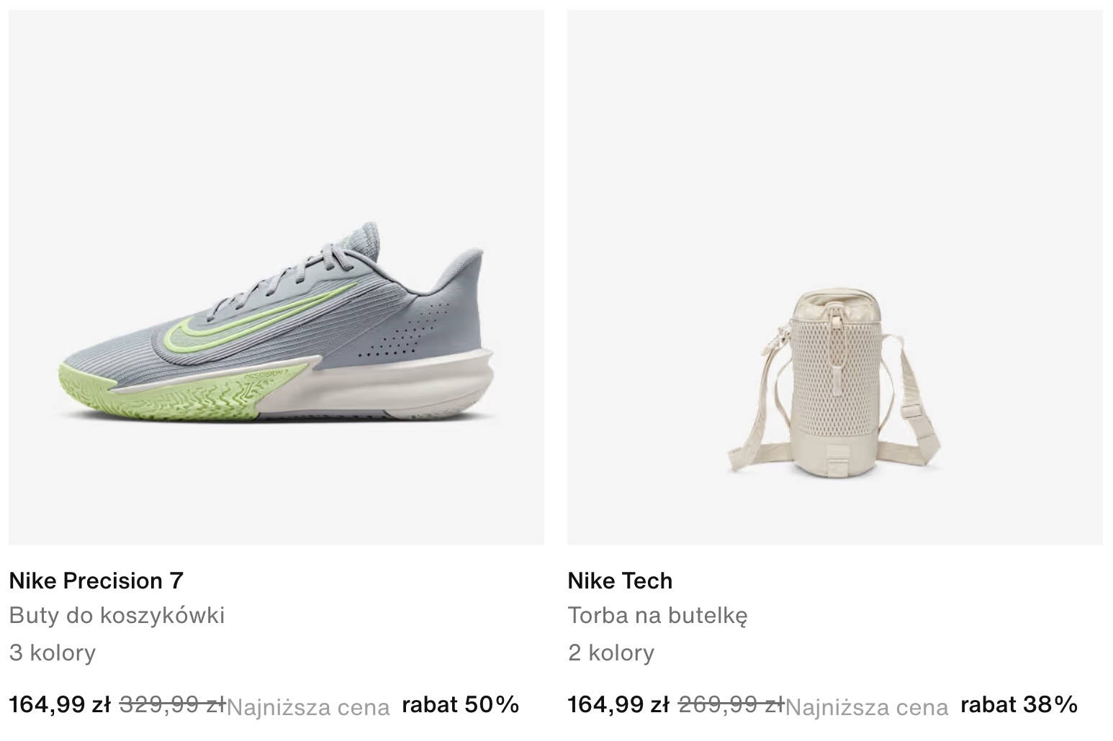Screen dimensions: 1113x741
Task: Open the Nike Precision 7 shoe image
Action: (x=276, y=277)
